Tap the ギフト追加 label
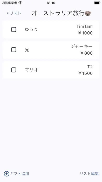This screenshot has height=182, width=102. click(20, 174)
